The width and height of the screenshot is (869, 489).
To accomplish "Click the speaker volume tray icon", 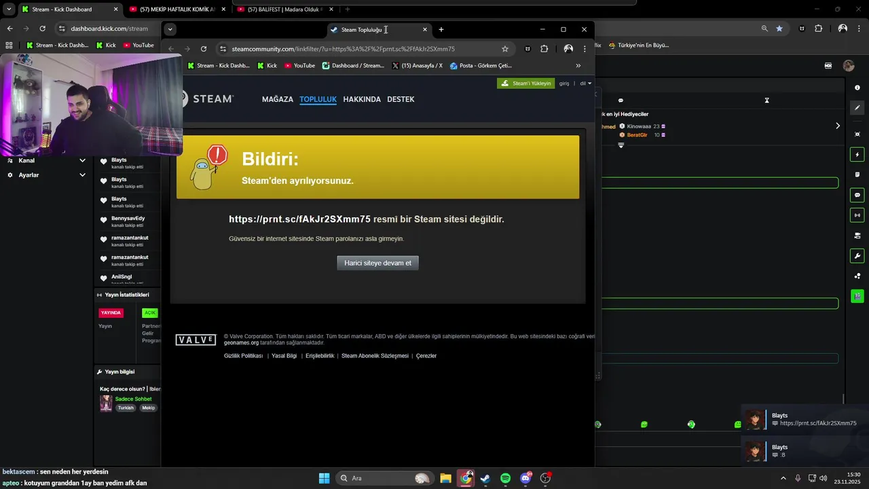I will point(824,478).
